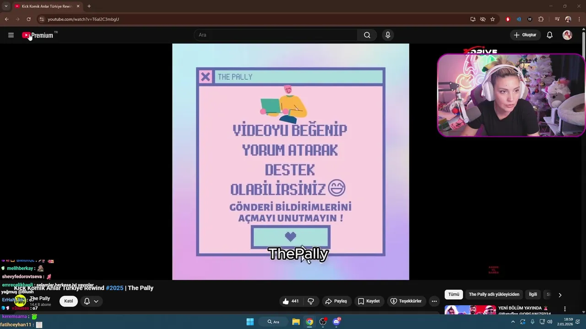This screenshot has width=586, height=329.
Task: Open Chrome three-dot menu
Action: coord(579,19)
